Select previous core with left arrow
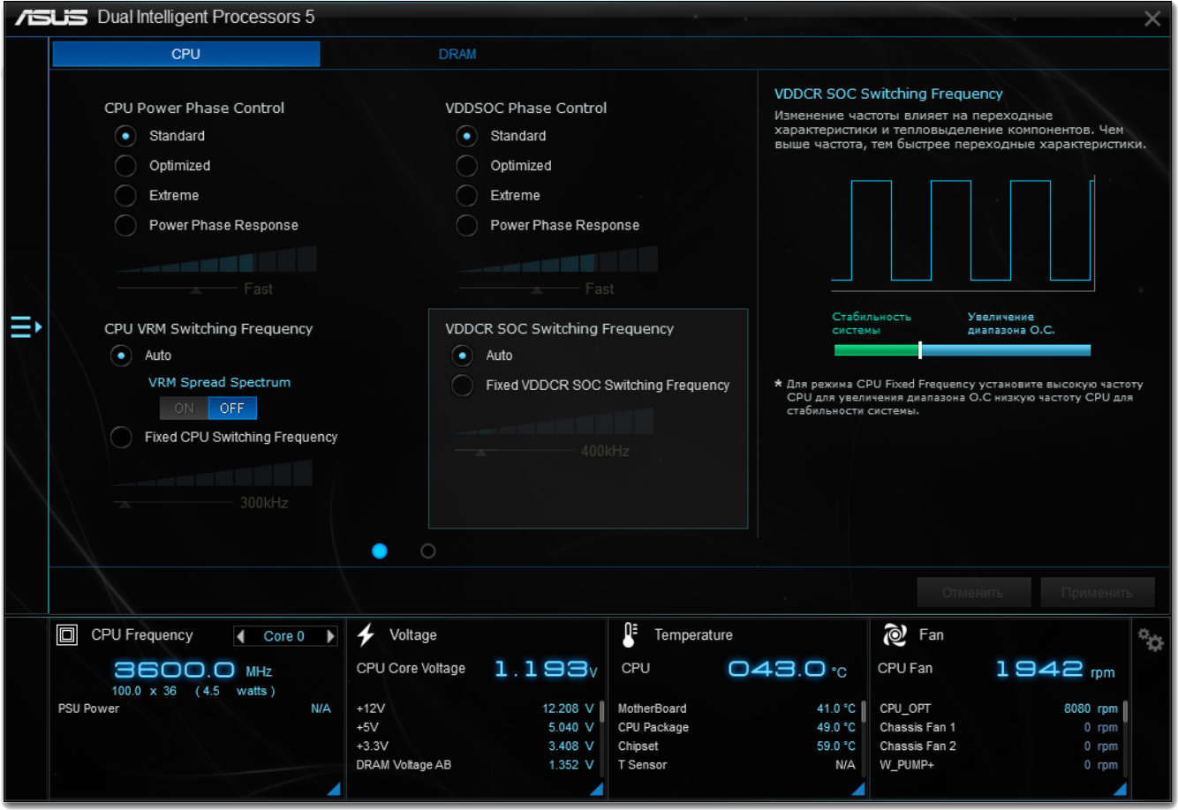 [241, 636]
